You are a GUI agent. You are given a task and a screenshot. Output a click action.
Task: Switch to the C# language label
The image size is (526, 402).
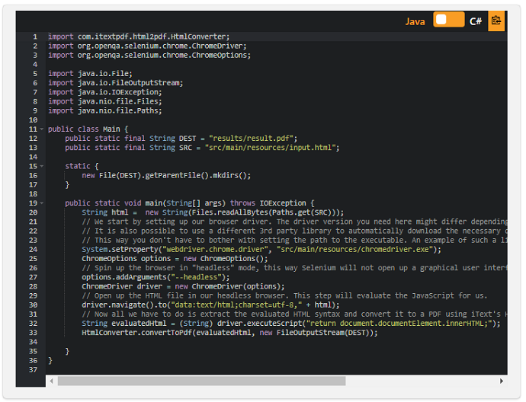point(476,21)
